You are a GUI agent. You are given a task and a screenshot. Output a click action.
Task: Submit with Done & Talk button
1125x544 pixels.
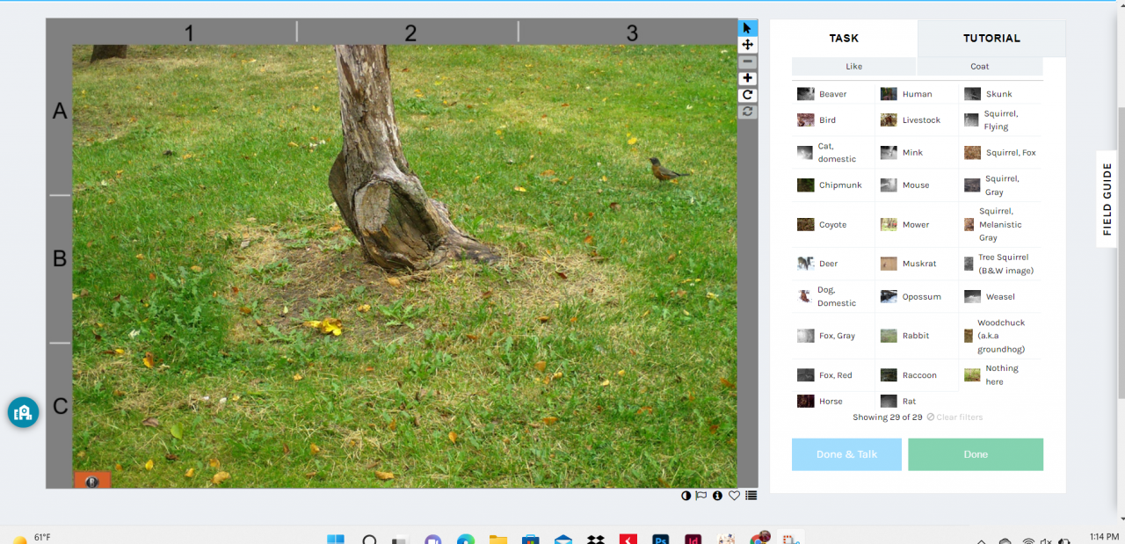point(846,454)
